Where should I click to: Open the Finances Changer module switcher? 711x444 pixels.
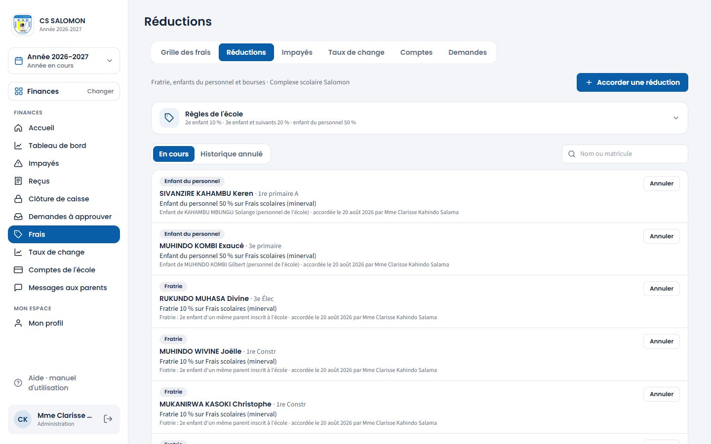click(64, 91)
